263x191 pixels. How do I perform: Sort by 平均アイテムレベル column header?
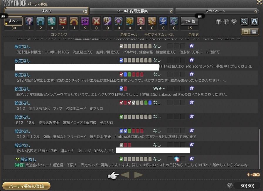coord(159,34)
